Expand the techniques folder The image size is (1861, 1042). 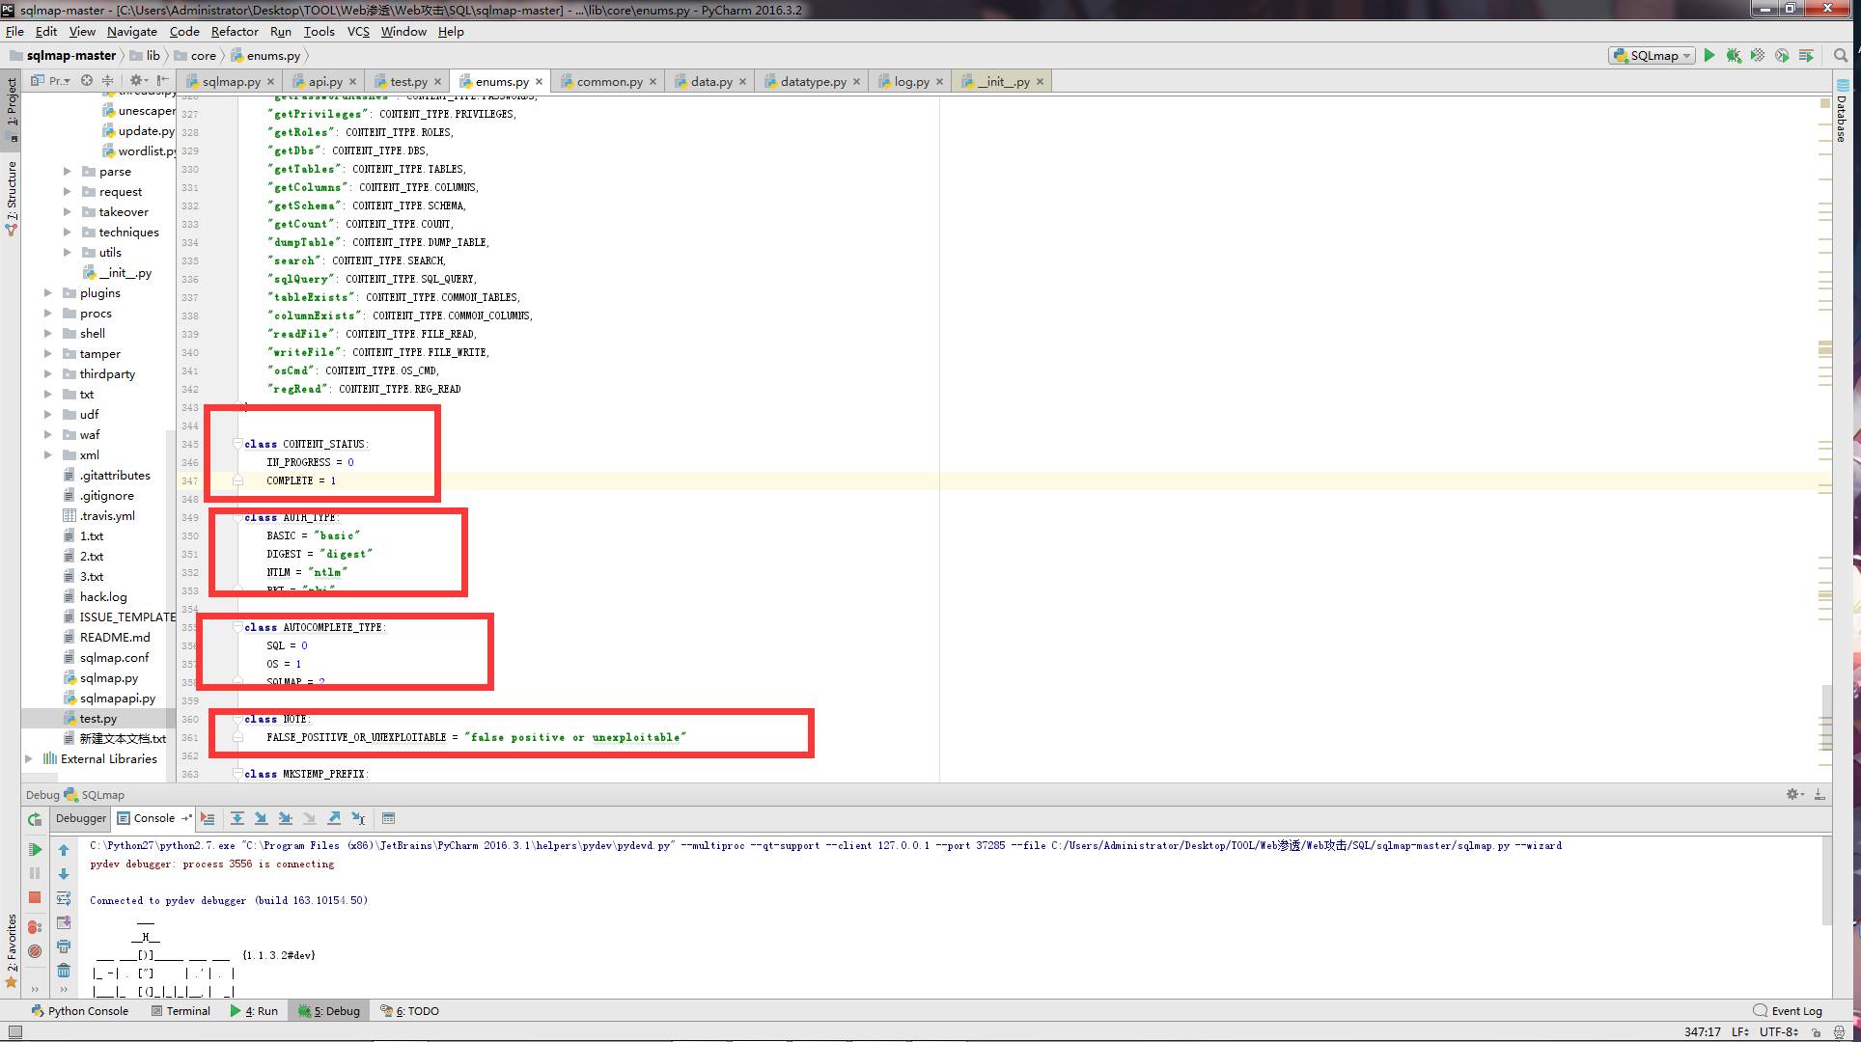[67, 232]
